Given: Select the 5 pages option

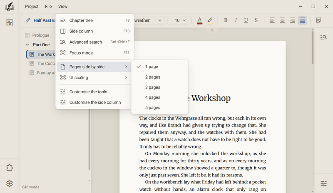Looking at the screenshot, I should click(x=160, y=108).
